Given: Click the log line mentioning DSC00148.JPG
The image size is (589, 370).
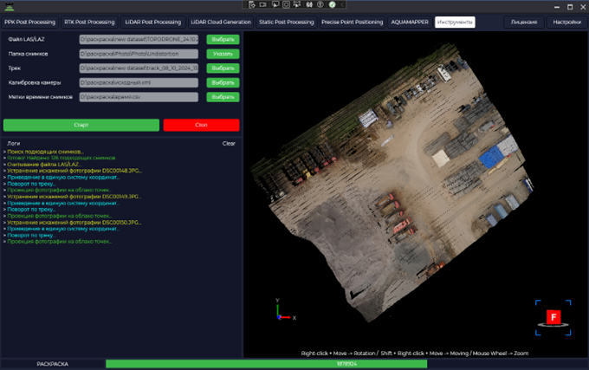Looking at the screenshot, I should tap(74, 171).
